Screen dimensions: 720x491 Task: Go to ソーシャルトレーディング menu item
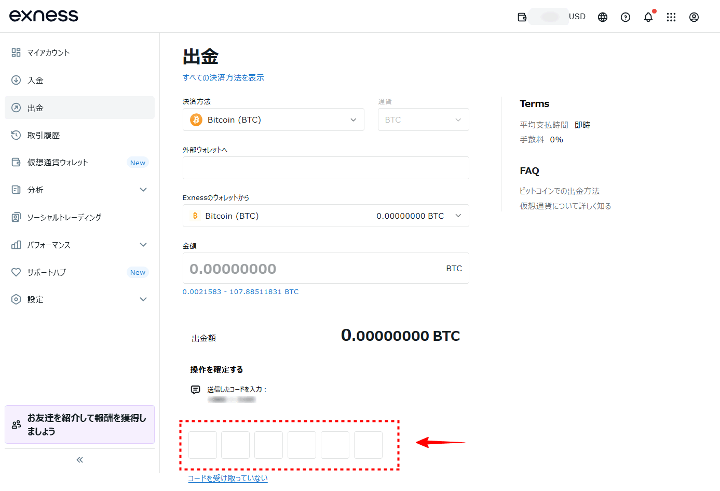[79, 217]
